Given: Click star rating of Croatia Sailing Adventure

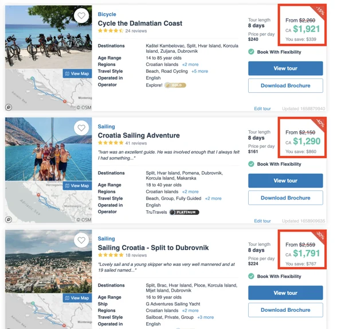Looking at the screenshot, I should pos(111,143).
